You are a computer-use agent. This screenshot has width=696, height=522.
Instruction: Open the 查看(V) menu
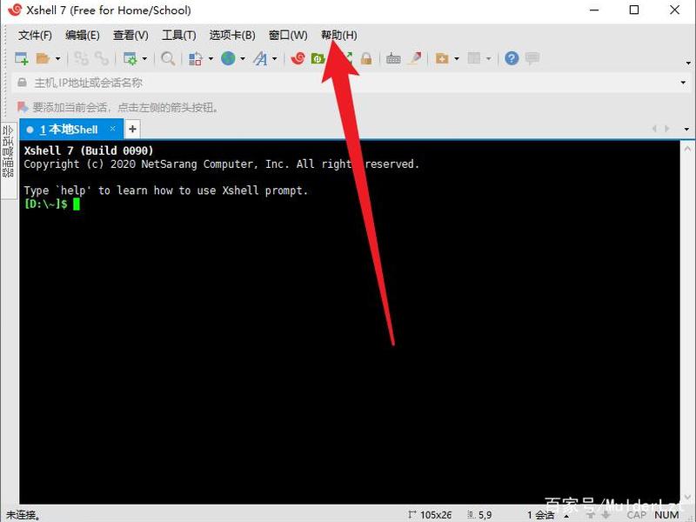(x=130, y=35)
